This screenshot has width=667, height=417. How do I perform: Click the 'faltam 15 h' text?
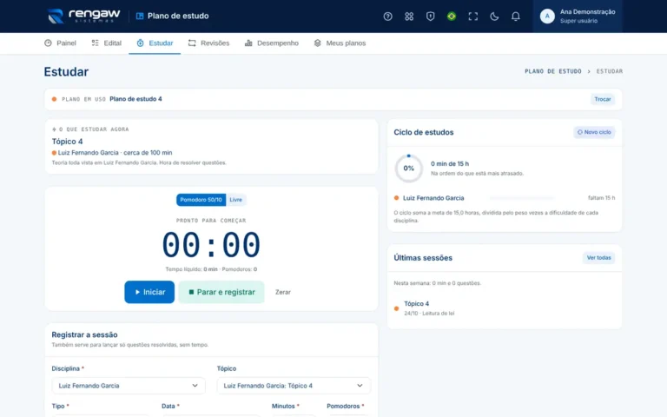pos(601,198)
